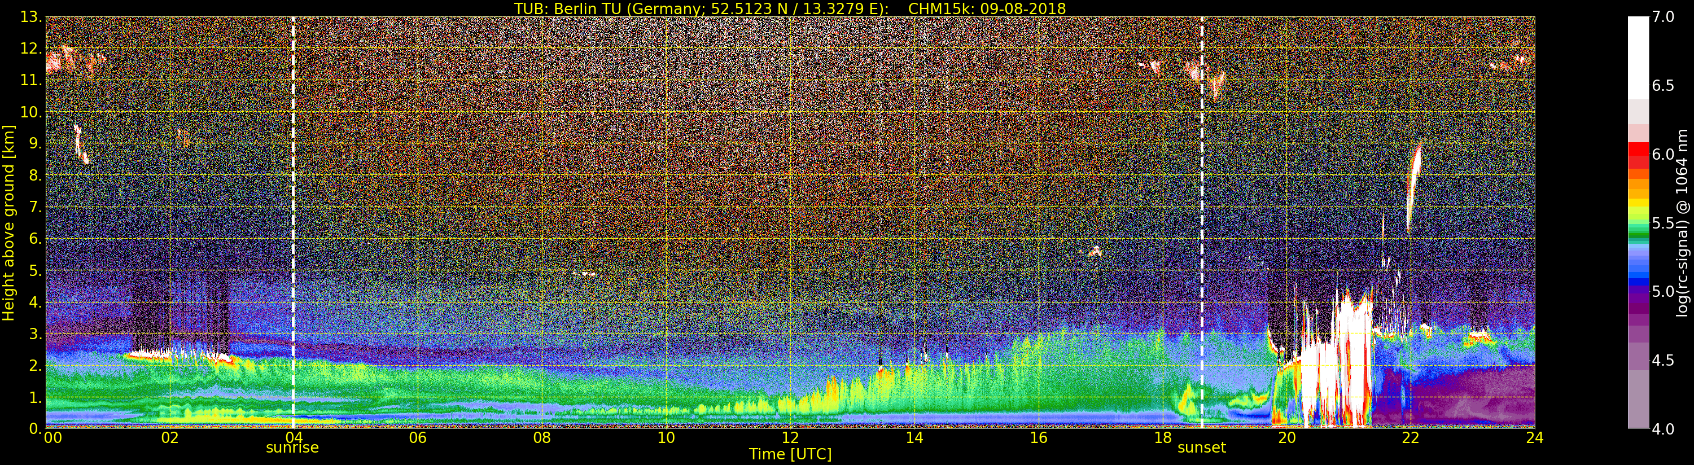The image size is (1694, 465).
Task: Click the time axis tick '22'
Action: click(x=1411, y=437)
